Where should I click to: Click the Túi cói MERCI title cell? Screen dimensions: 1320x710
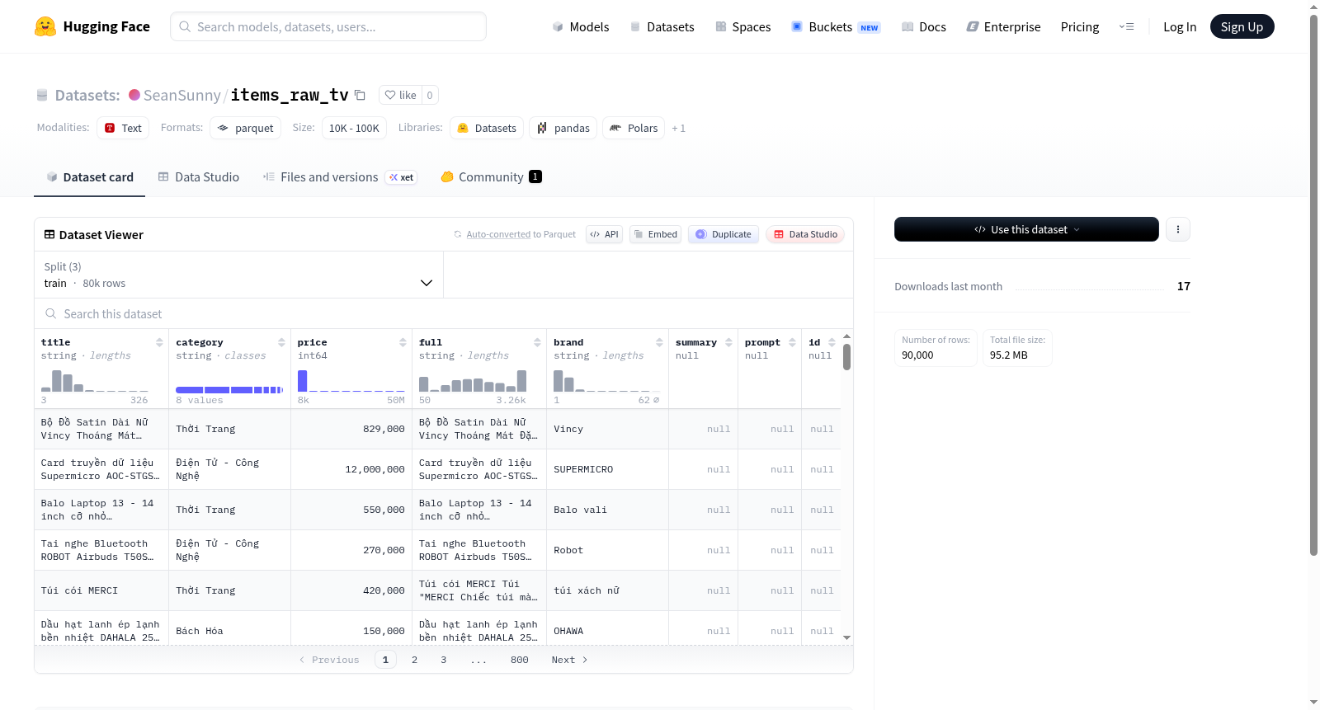101,590
